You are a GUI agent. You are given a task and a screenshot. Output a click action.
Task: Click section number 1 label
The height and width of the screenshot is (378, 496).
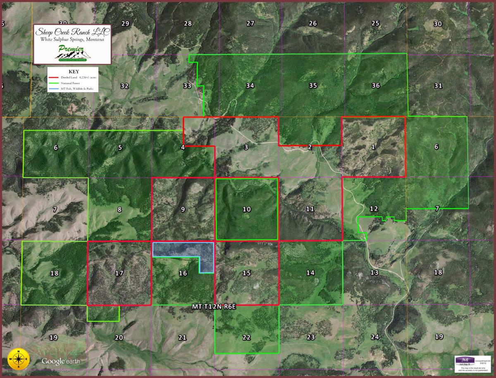click(373, 147)
